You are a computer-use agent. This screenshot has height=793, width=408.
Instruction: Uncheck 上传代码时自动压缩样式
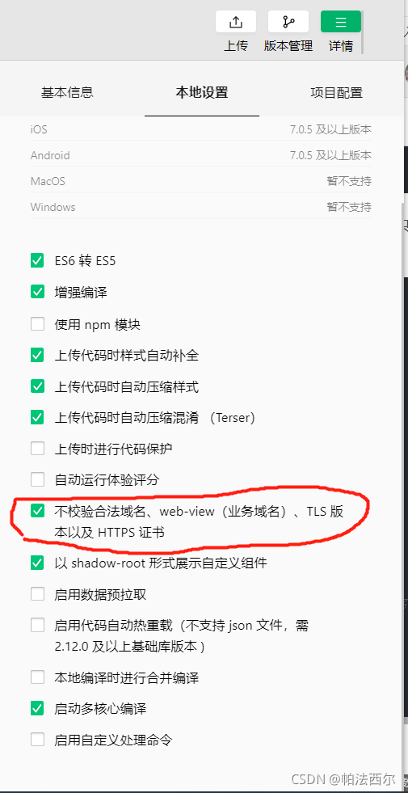(x=37, y=387)
